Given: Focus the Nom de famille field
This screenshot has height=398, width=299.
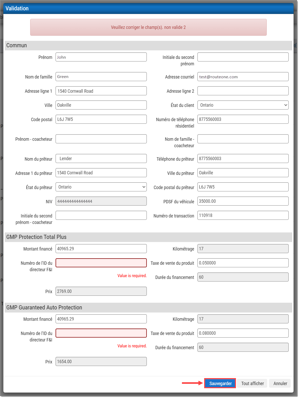Looking at the screenshot, I should (x=101, y=77).
